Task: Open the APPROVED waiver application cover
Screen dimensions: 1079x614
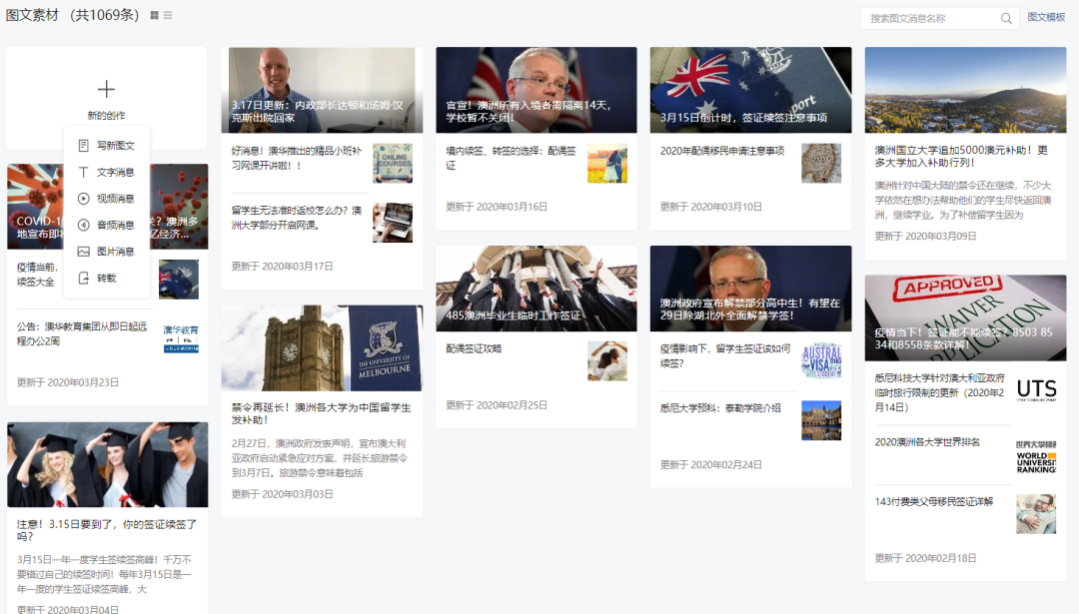Action: (x=965, y=317)
